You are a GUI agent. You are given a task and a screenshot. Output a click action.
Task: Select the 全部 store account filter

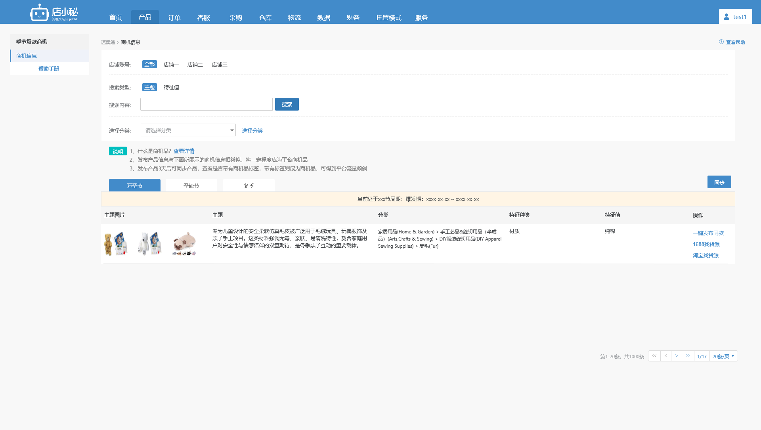tap(149, 64)
